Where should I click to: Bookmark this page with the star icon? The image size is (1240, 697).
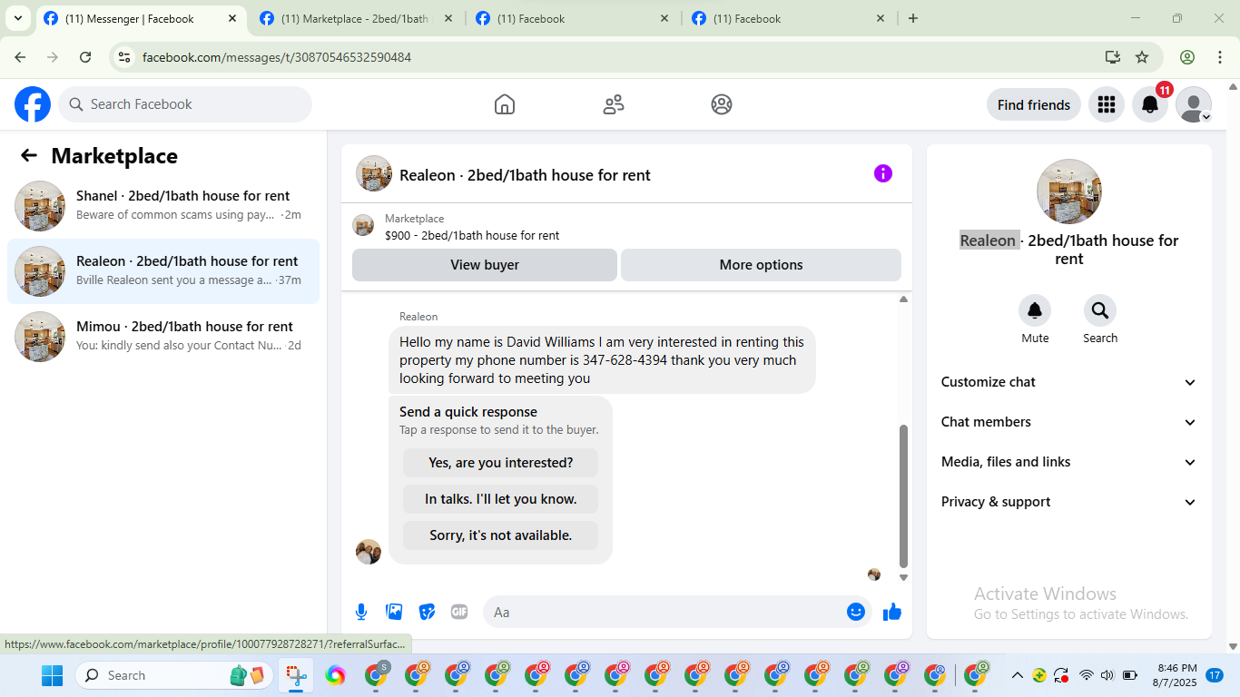coord(1142,57)
